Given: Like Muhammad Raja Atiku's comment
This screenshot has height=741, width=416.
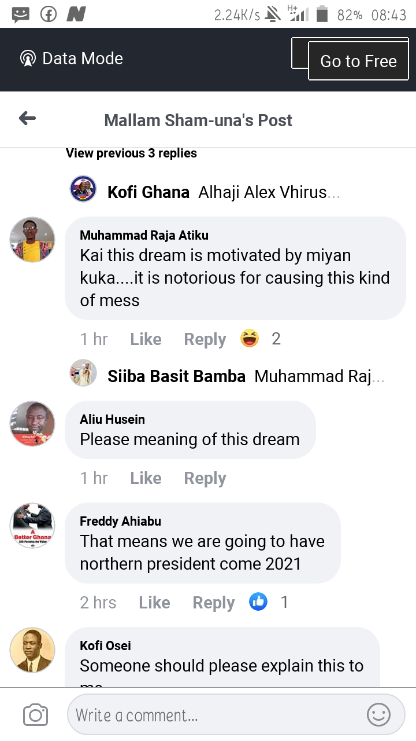Looking at the screenshot, I should (146, 339).
